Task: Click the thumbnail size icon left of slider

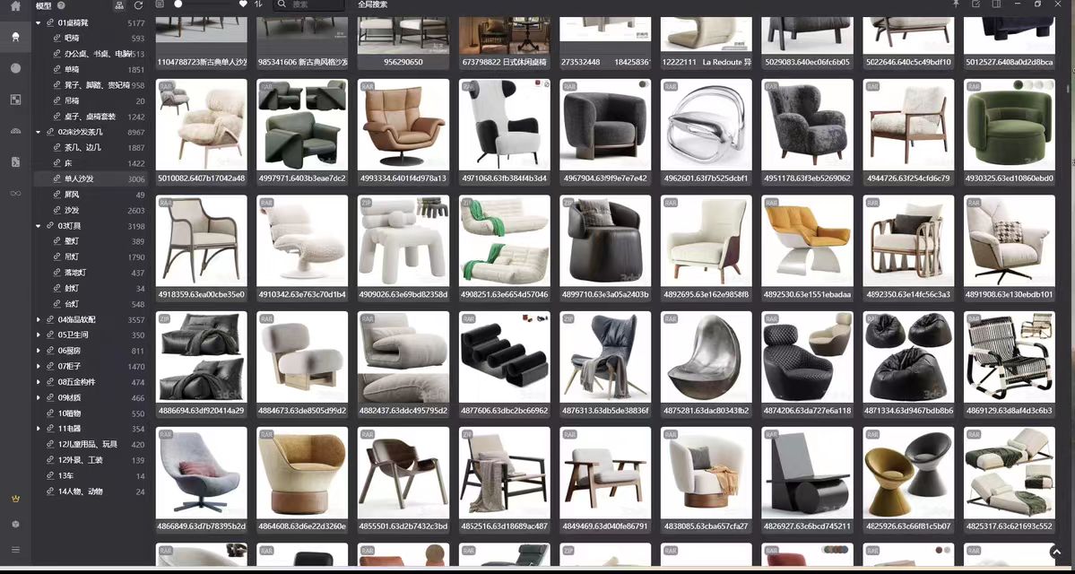Action: (x=160, y=4)
